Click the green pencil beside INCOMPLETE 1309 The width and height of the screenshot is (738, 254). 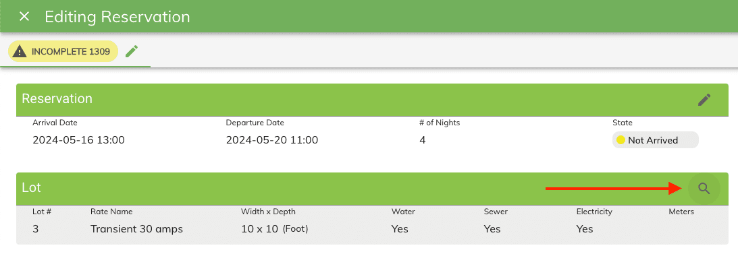[x=132, y=51]
